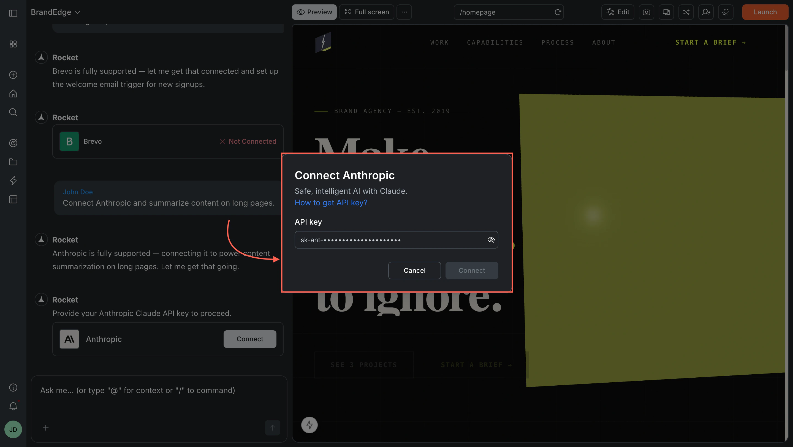This screenshot has width=793, height=447.
Task: Cancel the Connect Anthropic dialog
Action: [414, 270]
